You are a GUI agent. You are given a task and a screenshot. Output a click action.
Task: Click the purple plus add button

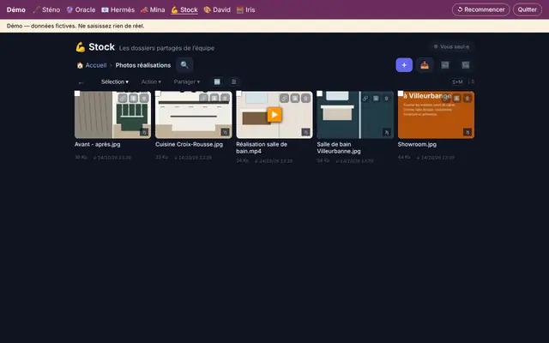[x=404, y=65]
